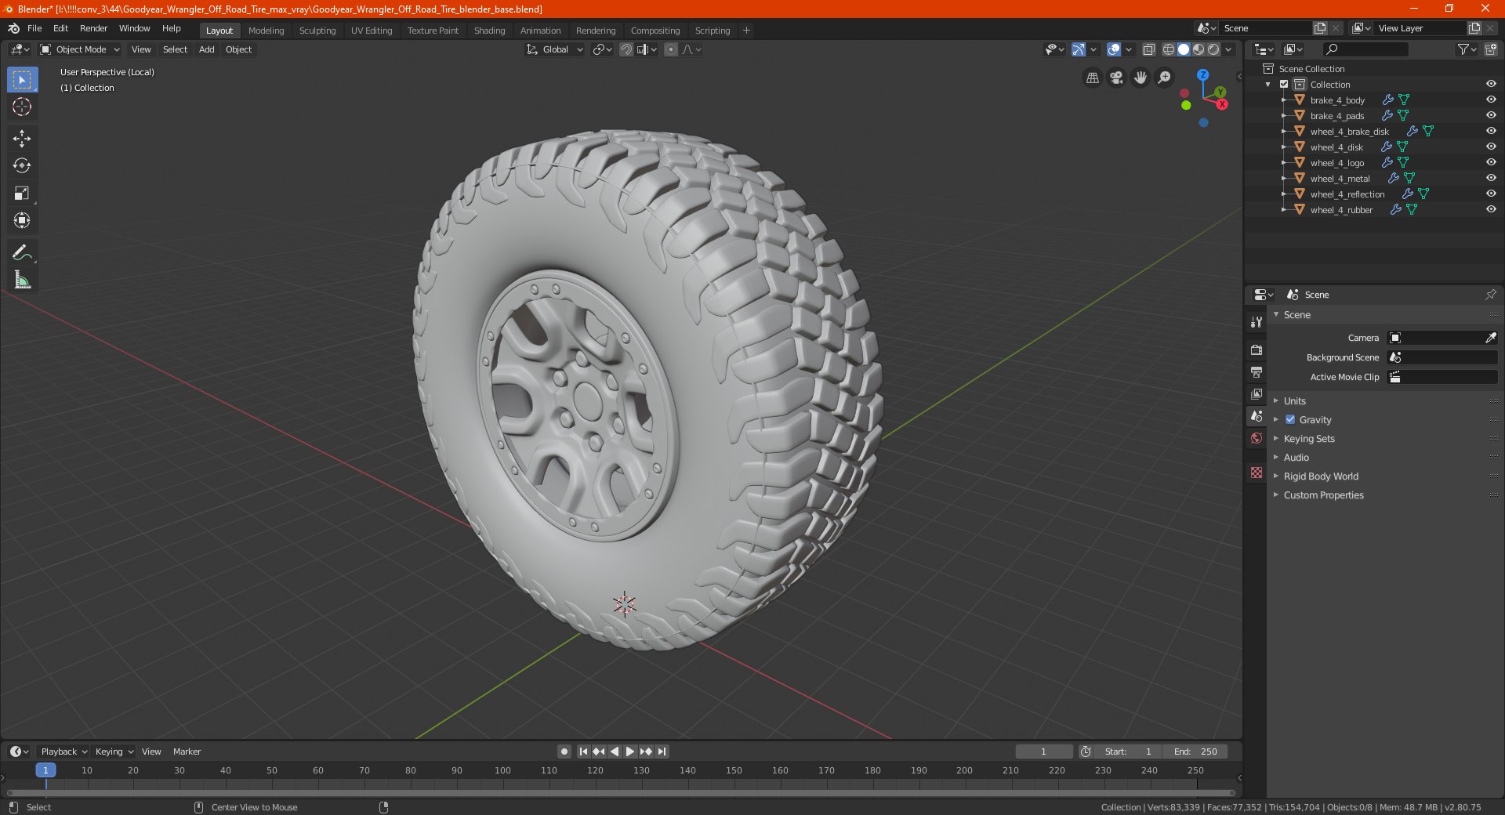Toggle X-ray view button
Viewport: 1505px width, 815px height.
point(1149,49)
